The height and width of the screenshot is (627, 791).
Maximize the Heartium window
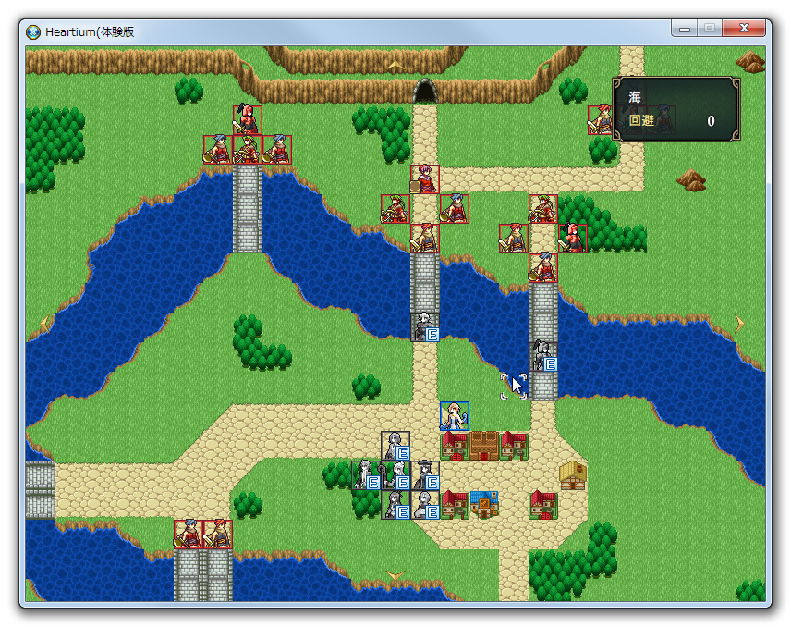(710, 29)
